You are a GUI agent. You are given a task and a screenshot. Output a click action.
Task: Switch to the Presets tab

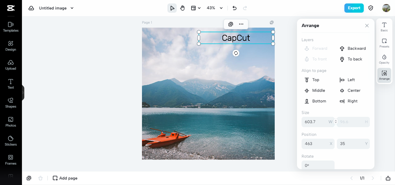(384, 43)
